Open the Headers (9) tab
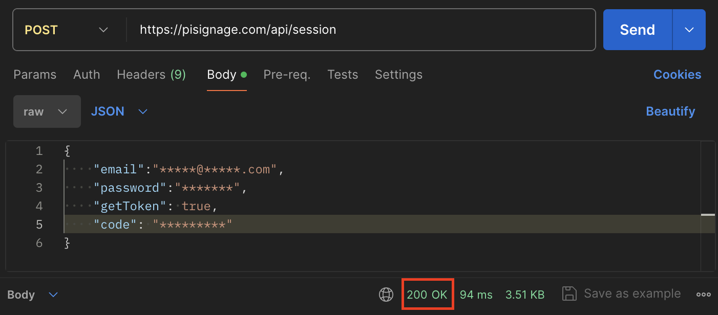This screenshot has height=315, width=718. click(x=152, y=75)
